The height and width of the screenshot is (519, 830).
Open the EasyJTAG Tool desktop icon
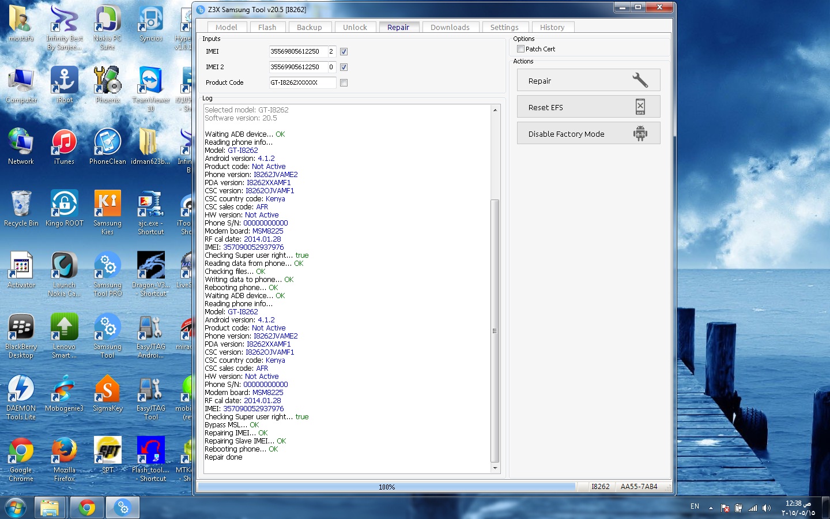(151, 397)
